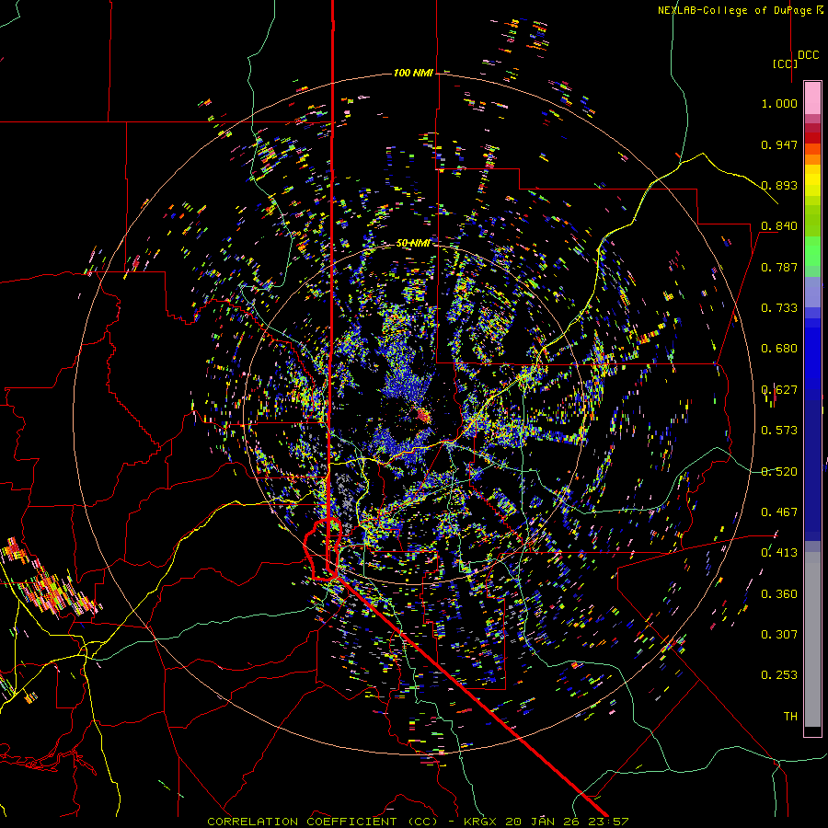Click the TH label at the scale bottom

[790, 717]
